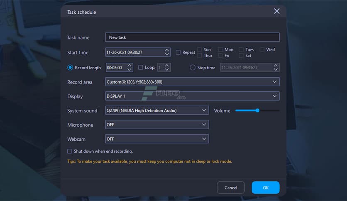
Task: Decrease Stop time with down arrow
Action: (276, 69)
